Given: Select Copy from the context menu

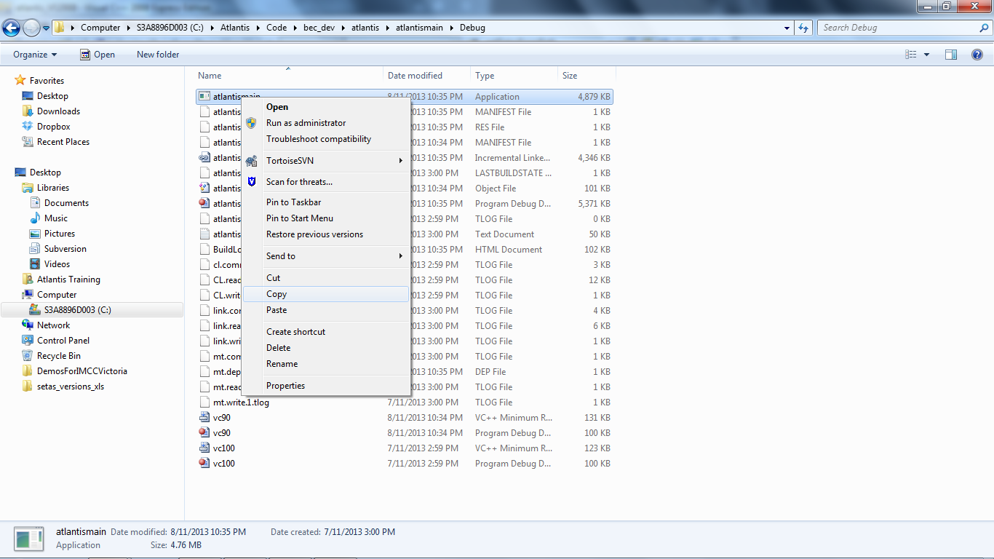Looking at the screenshot, I should (x=277, y=294).
